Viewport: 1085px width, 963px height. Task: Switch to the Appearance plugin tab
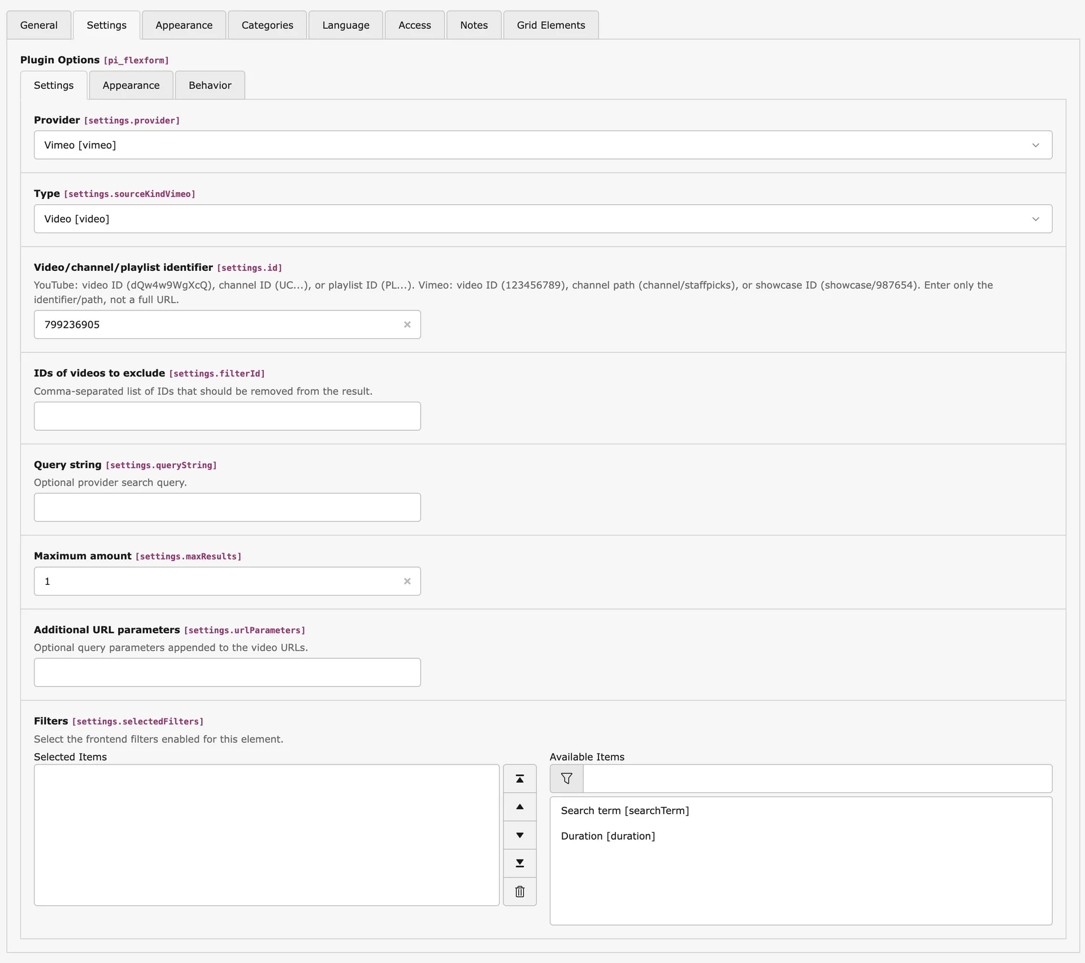[131, 85]
